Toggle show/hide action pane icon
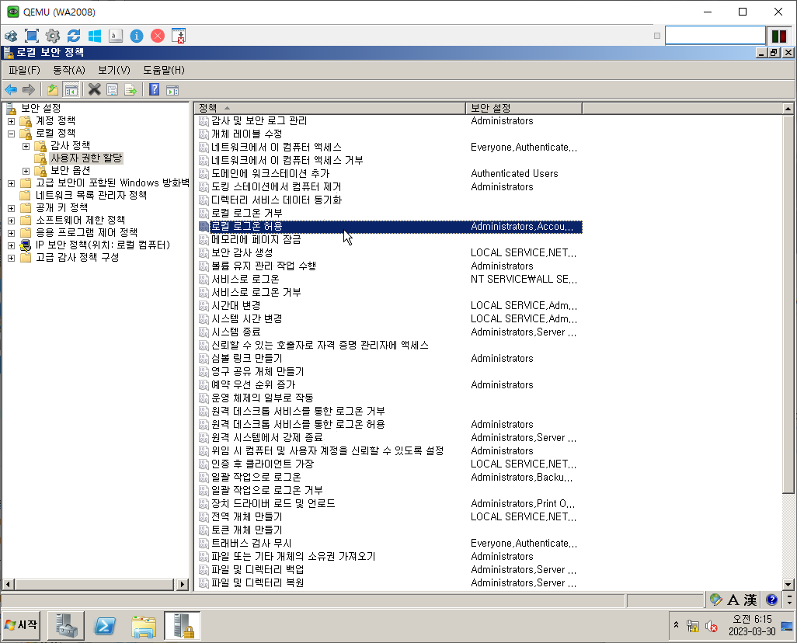The width and height of the screenshot is (797, 643). [x=172, y=90]
